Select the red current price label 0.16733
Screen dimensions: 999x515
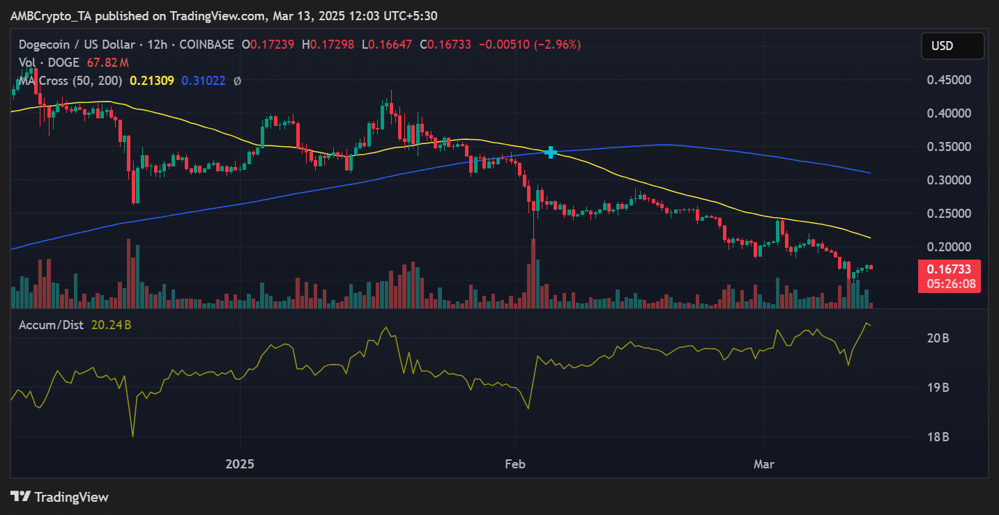952,269
